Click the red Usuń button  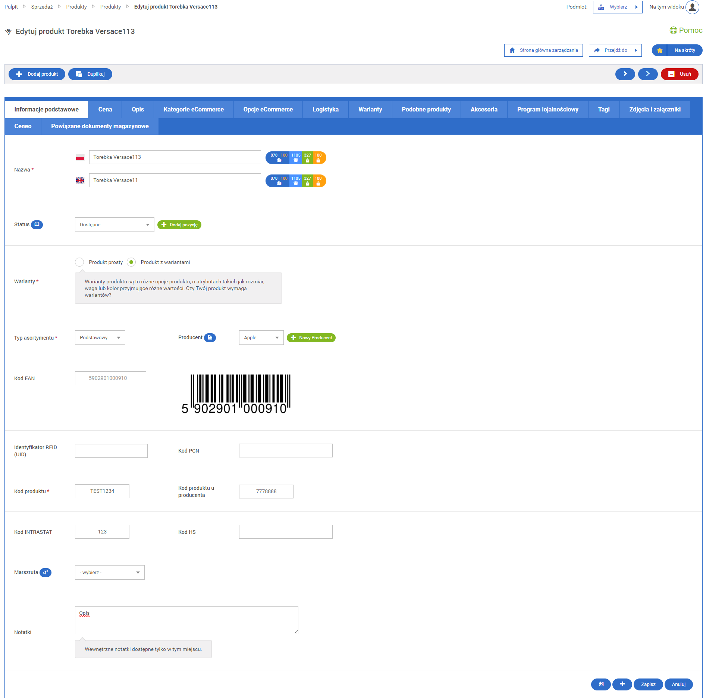point(679,74)
